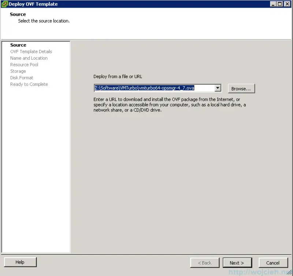The image size is (293, 276).
Task: Choose the Disk Format step
Action: point(22,78)
